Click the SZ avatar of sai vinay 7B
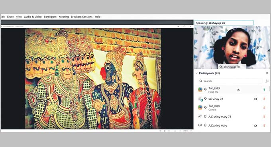The width and height of the screenshot is (271, 147). [x=200, y=99]
